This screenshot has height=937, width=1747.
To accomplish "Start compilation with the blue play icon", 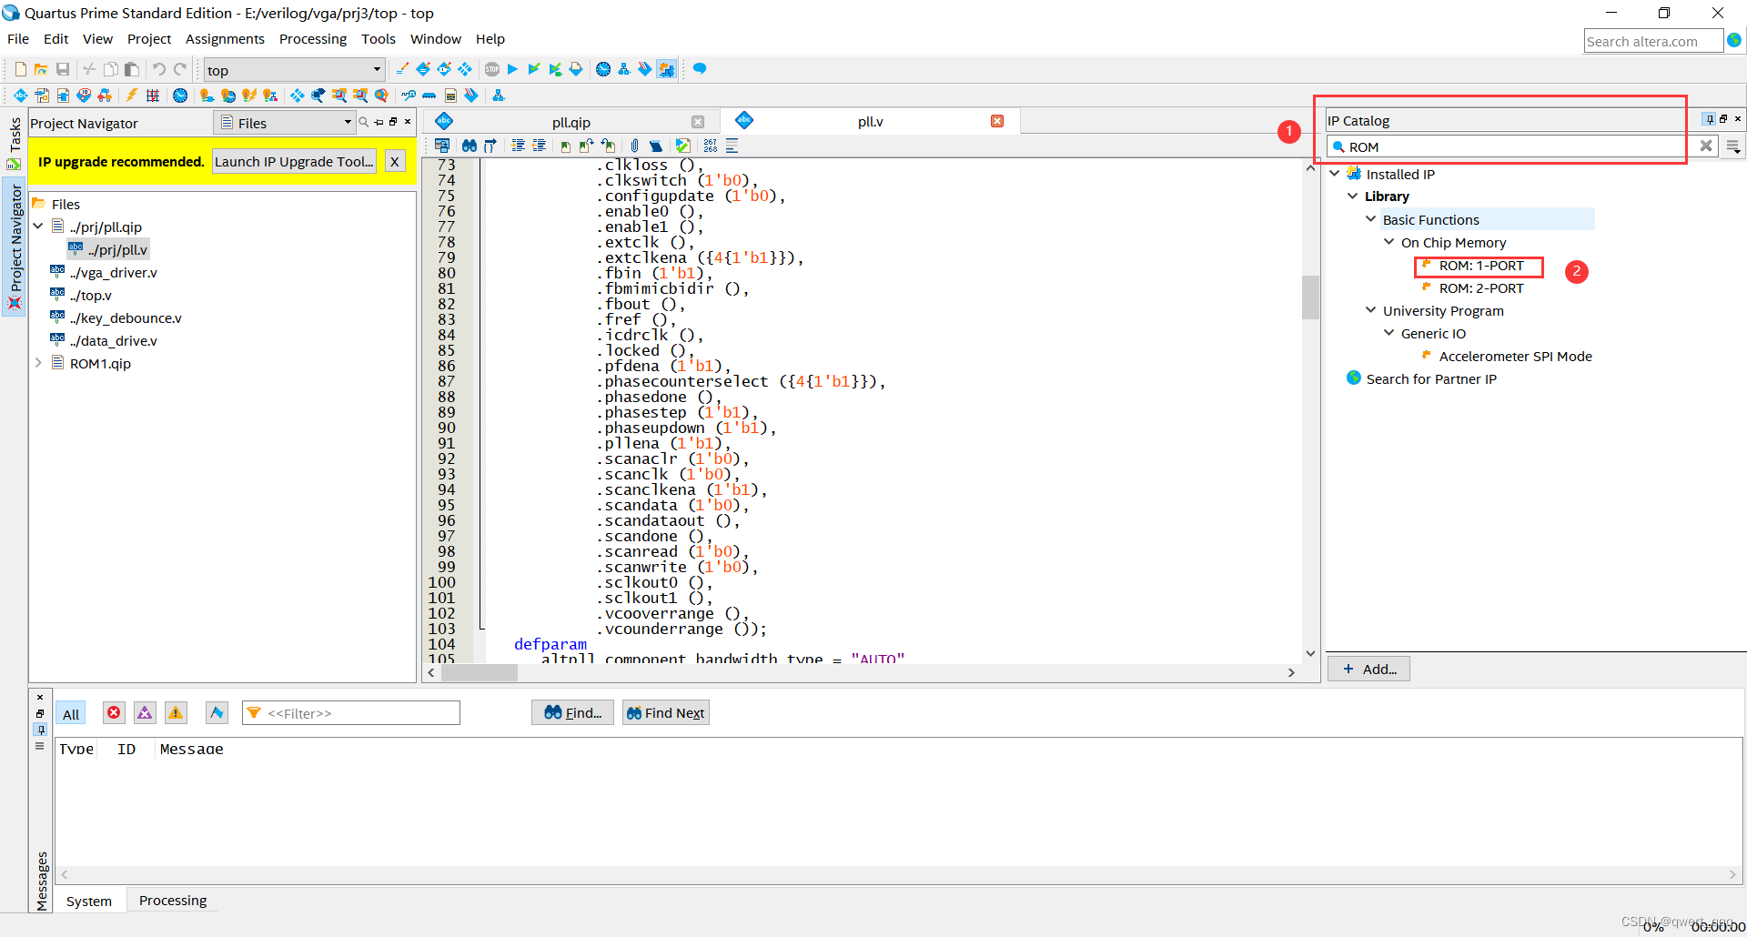I will point(512,69).
